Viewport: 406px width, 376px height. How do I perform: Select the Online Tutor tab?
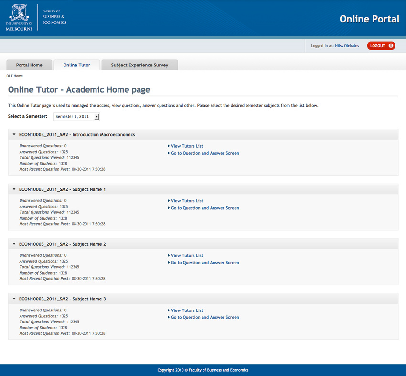(76, 65)
